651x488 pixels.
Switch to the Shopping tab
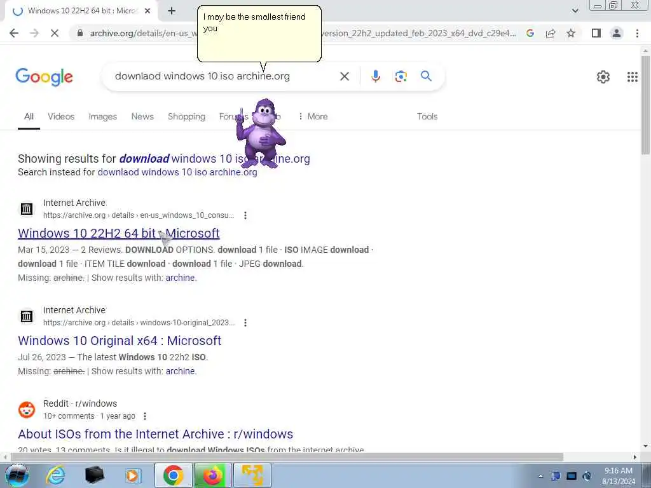[186, 117]
